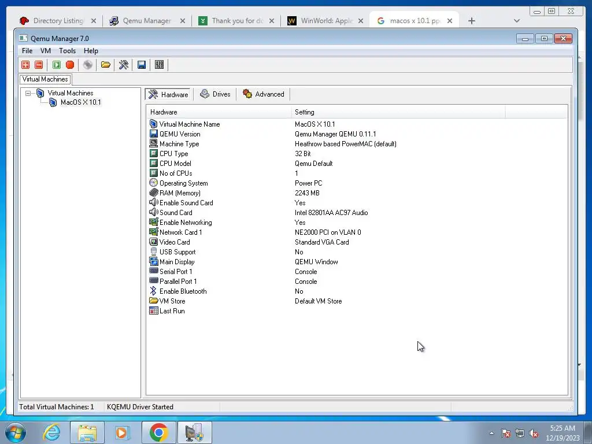
Task: Click the Video Card monitor icon
Action: click(x=153, y=242)
